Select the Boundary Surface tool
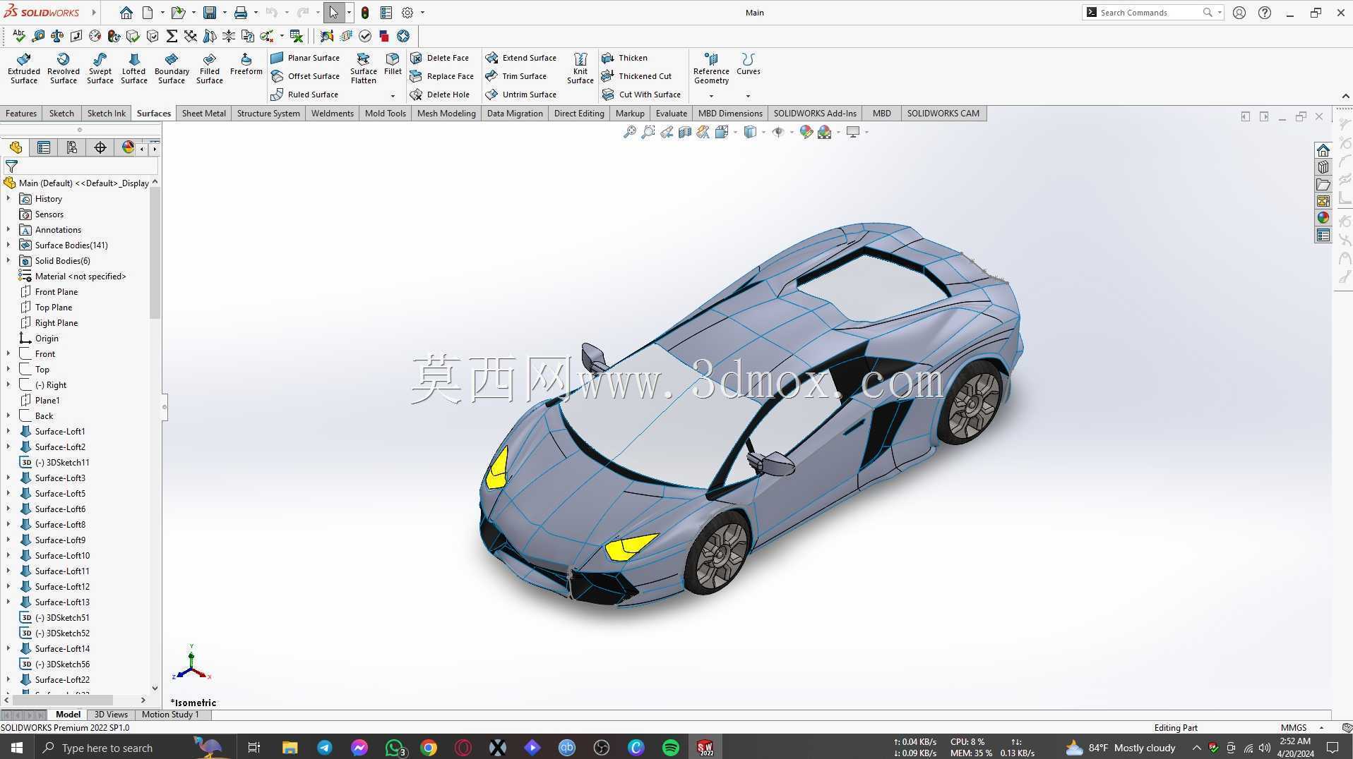 tap(172, 68)
